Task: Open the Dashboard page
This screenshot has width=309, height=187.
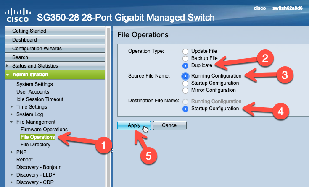Action: pyautogui.click(x=55, y=40)
